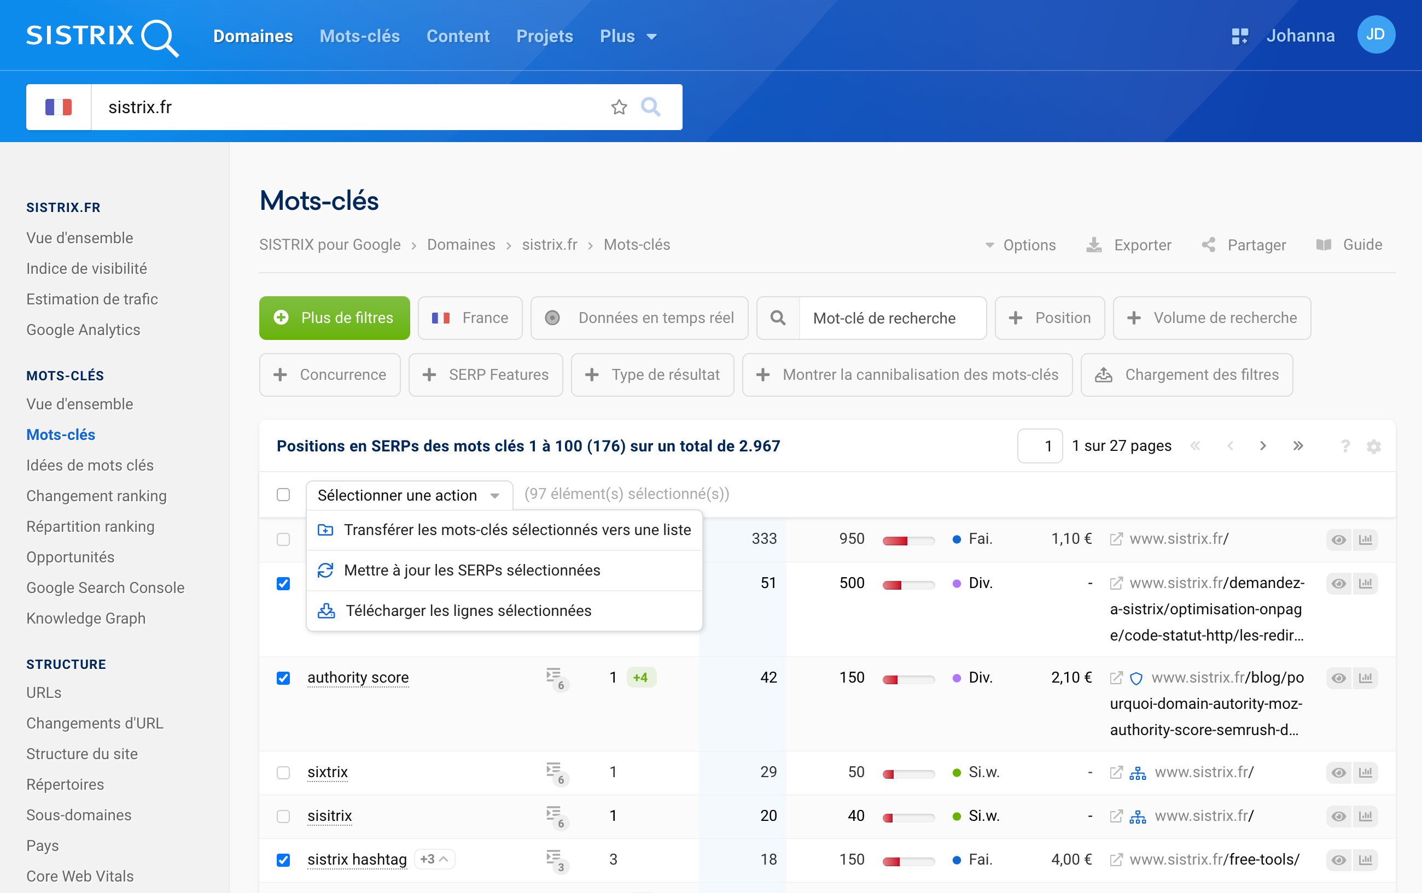Select Mettre à jour les SERPs sélectionnées

[504, 570]
